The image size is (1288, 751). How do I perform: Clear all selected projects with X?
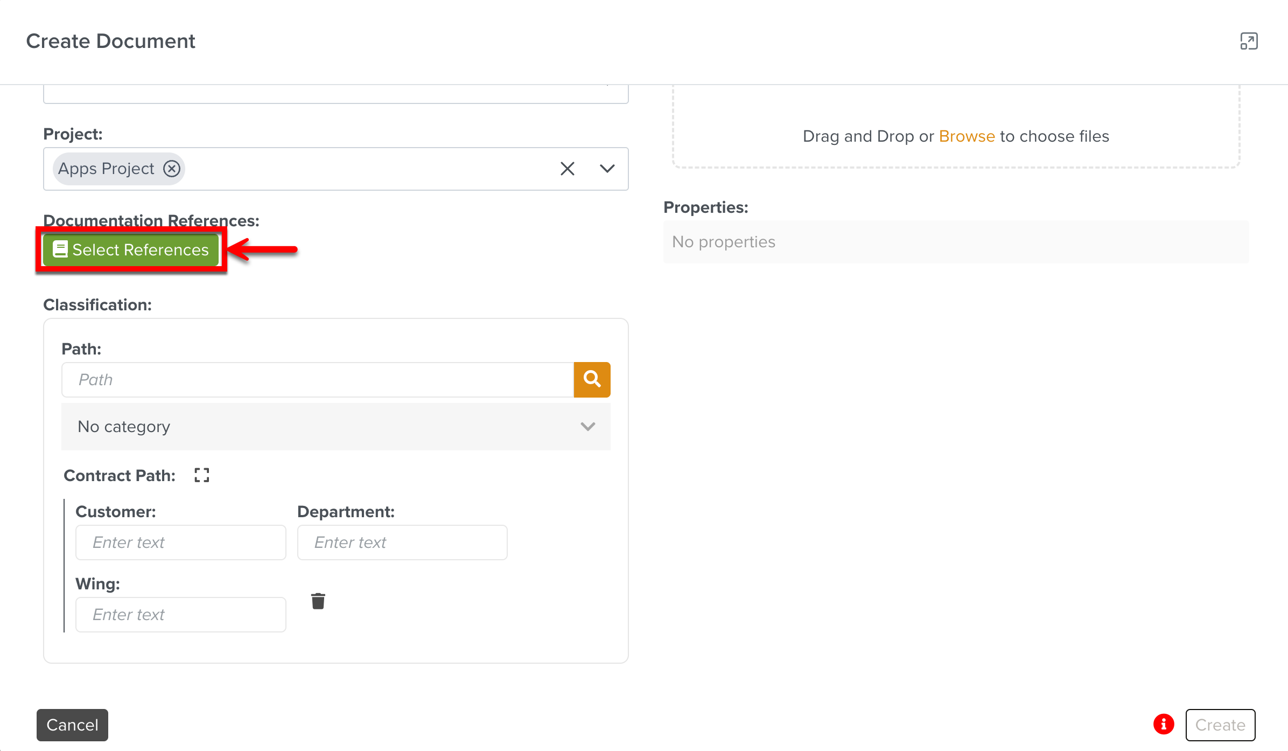coord(567,169)
